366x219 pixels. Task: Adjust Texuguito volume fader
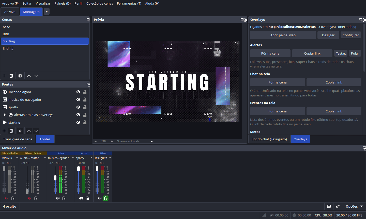97,169
